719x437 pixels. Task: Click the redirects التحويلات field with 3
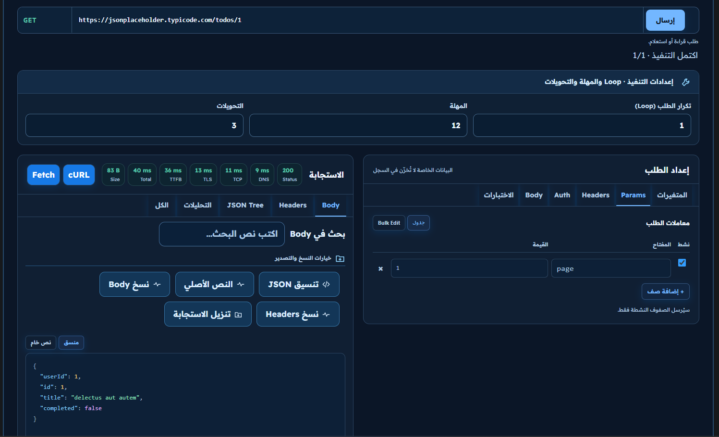click(134, 125)
